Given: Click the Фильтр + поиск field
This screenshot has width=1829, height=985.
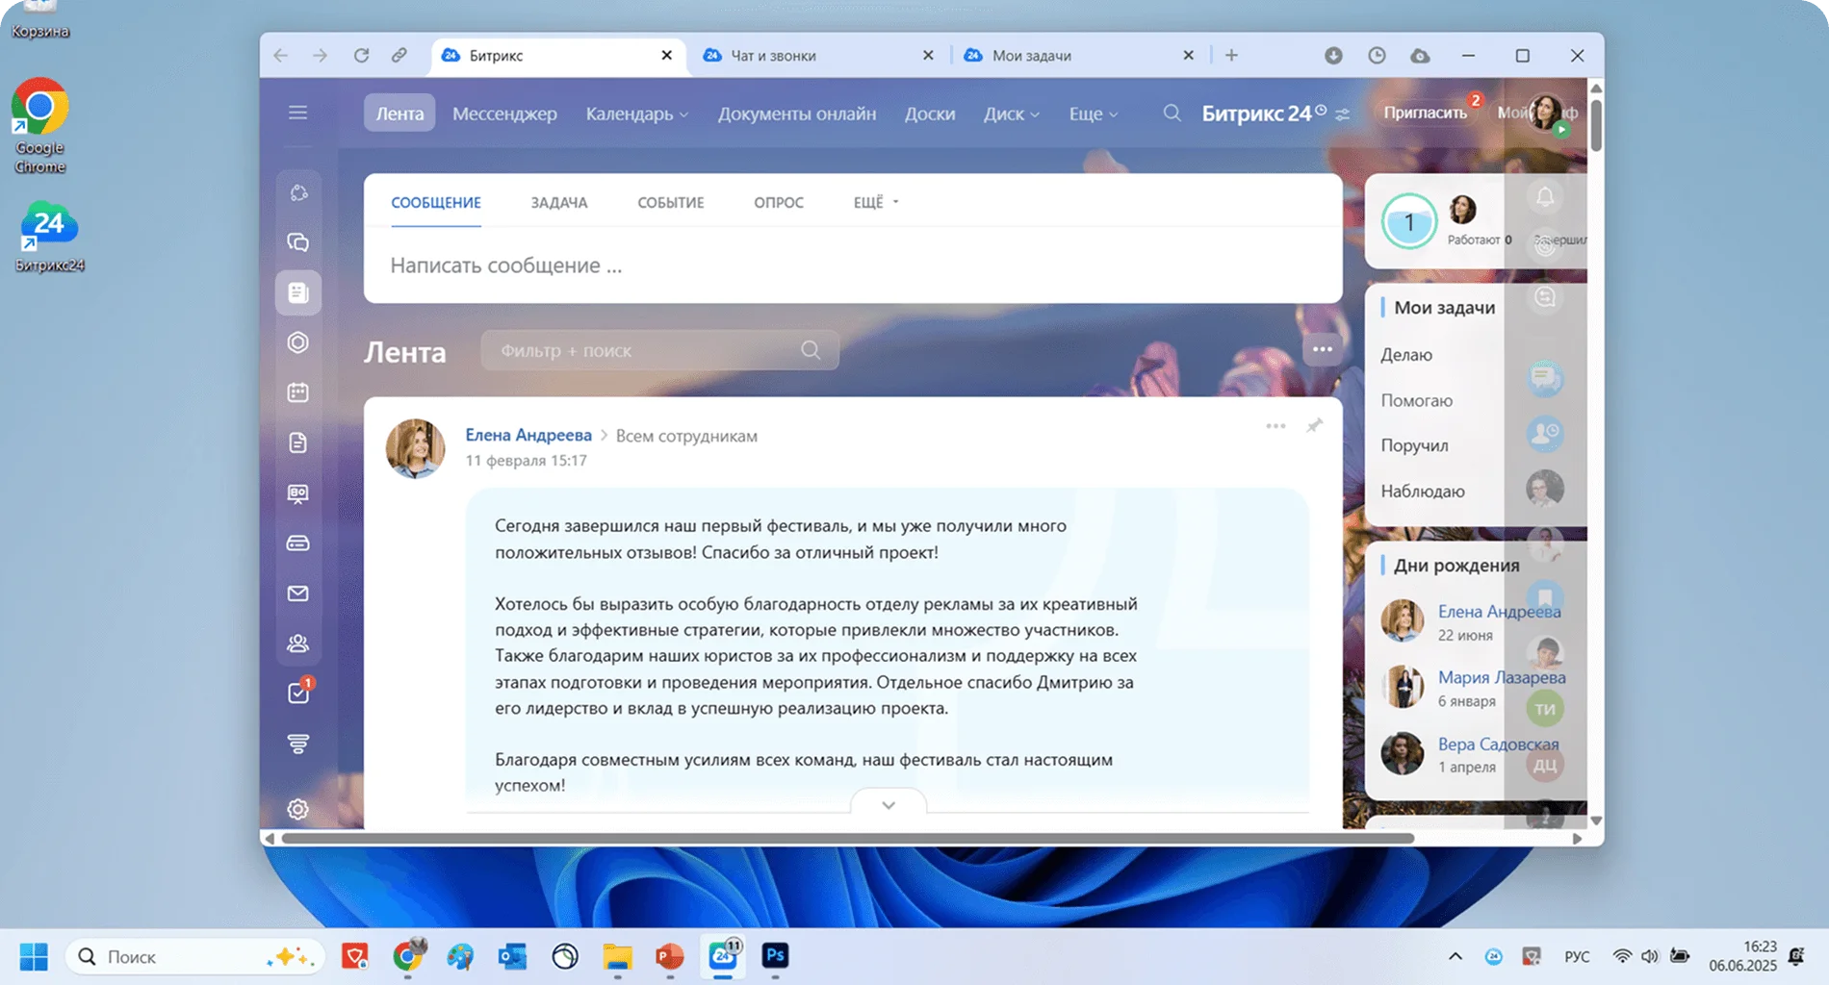Looking at the screenshot, I should coord(645,350).
